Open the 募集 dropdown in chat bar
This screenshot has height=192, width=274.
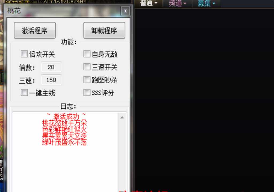[206, 3]
